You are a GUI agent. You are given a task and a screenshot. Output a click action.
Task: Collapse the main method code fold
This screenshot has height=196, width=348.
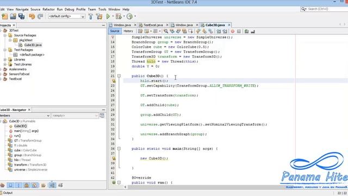click(x=119, y=149)
